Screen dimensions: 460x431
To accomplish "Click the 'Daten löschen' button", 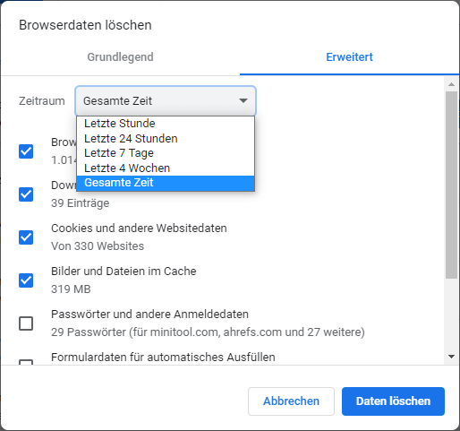I will click(393, 401).
